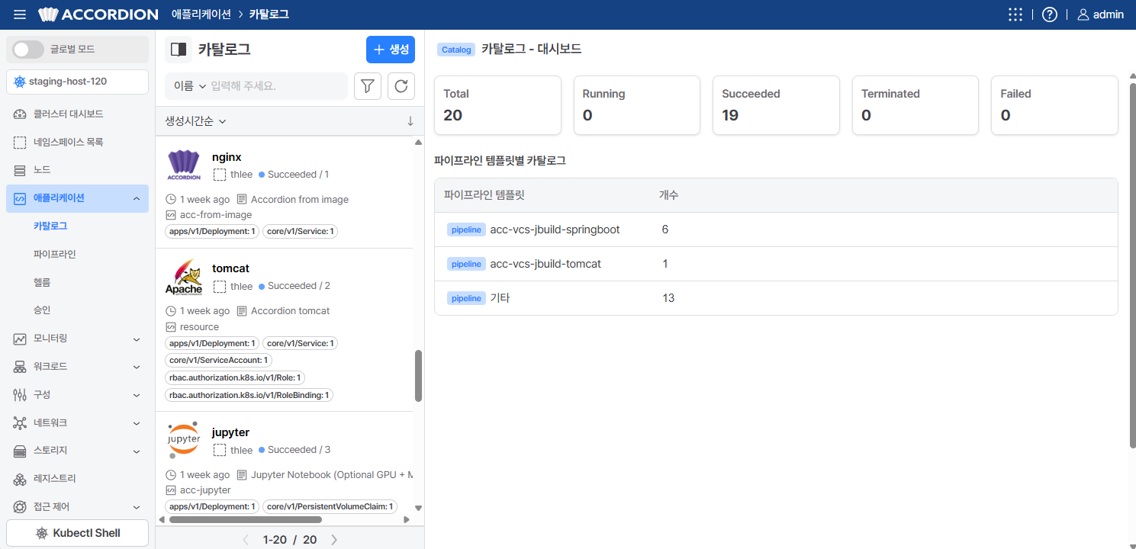Click catalog list horizontal scrollbar thumb
Image resolution: width=1136 pixels, height=549 pixels.
pyautogui.click(x=244, y=519)
